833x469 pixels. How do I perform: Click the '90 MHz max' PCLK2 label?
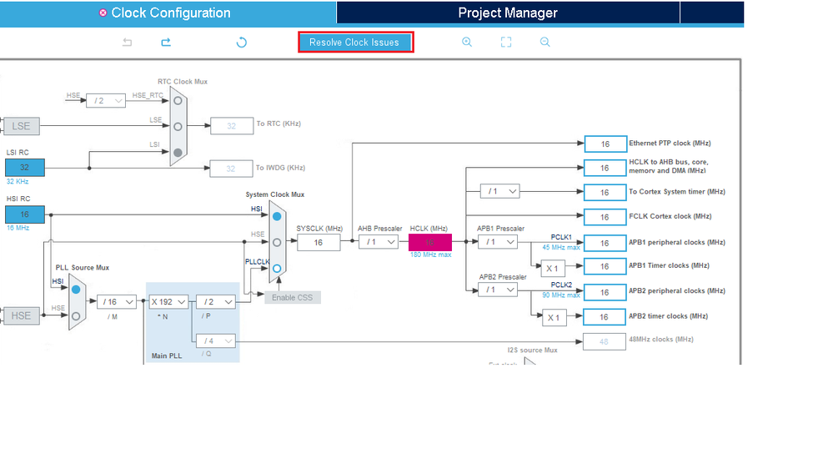pos(561,295)
